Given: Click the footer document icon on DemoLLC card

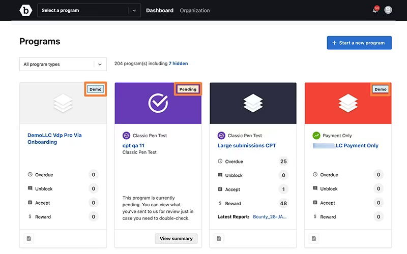Looking at the screenshot, I should tap(29, 238).
